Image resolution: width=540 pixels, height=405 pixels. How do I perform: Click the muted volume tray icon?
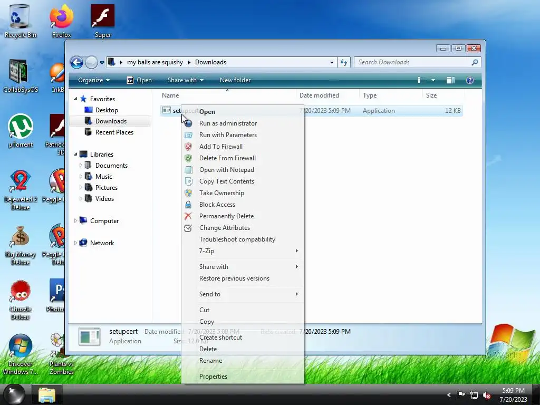click(487, 395)
